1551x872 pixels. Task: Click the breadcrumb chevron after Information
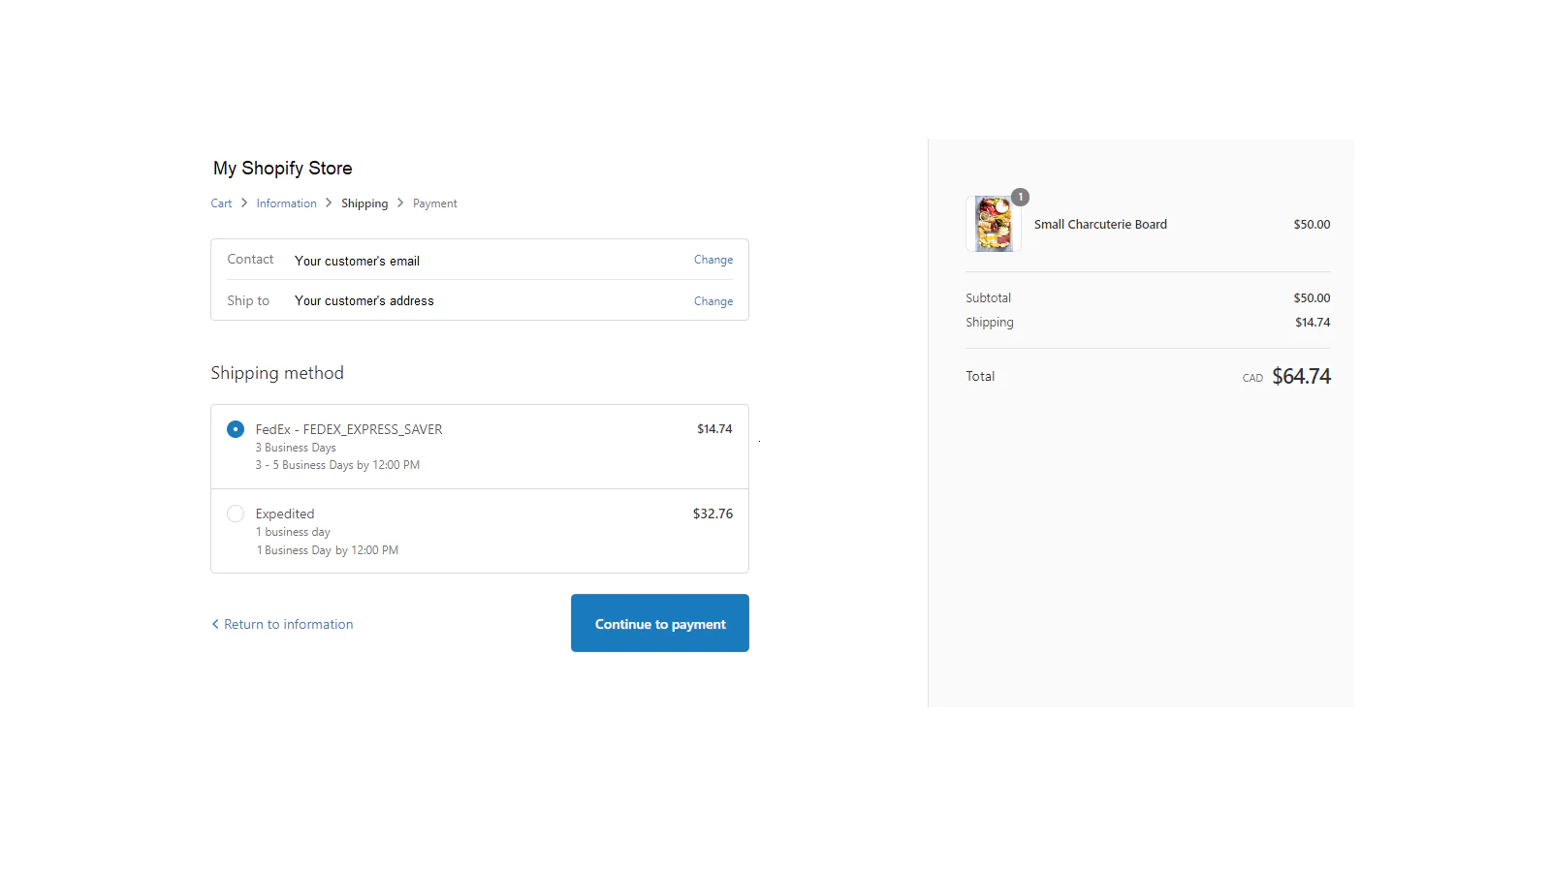pos(329,203)
